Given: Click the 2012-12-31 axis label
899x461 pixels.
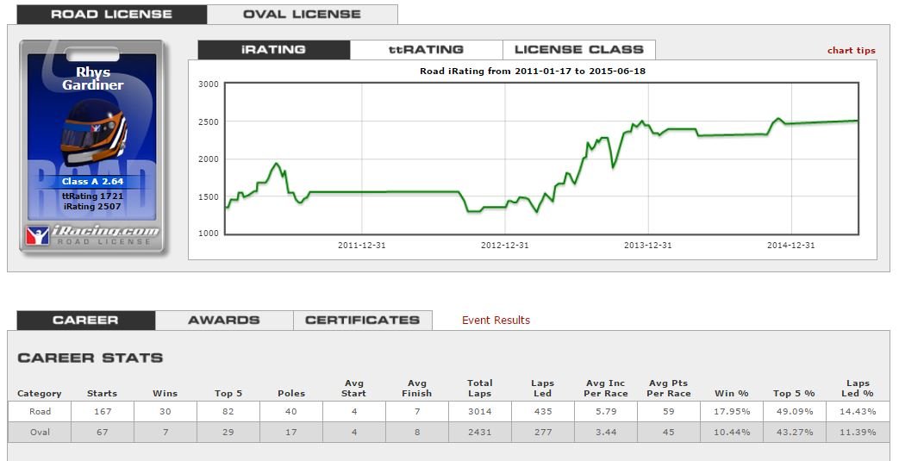Looking at the screenshot, I should point(504,246).
